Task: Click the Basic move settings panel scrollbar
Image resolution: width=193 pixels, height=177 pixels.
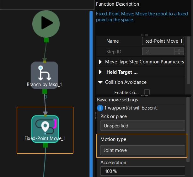Action: coord(188,126)
